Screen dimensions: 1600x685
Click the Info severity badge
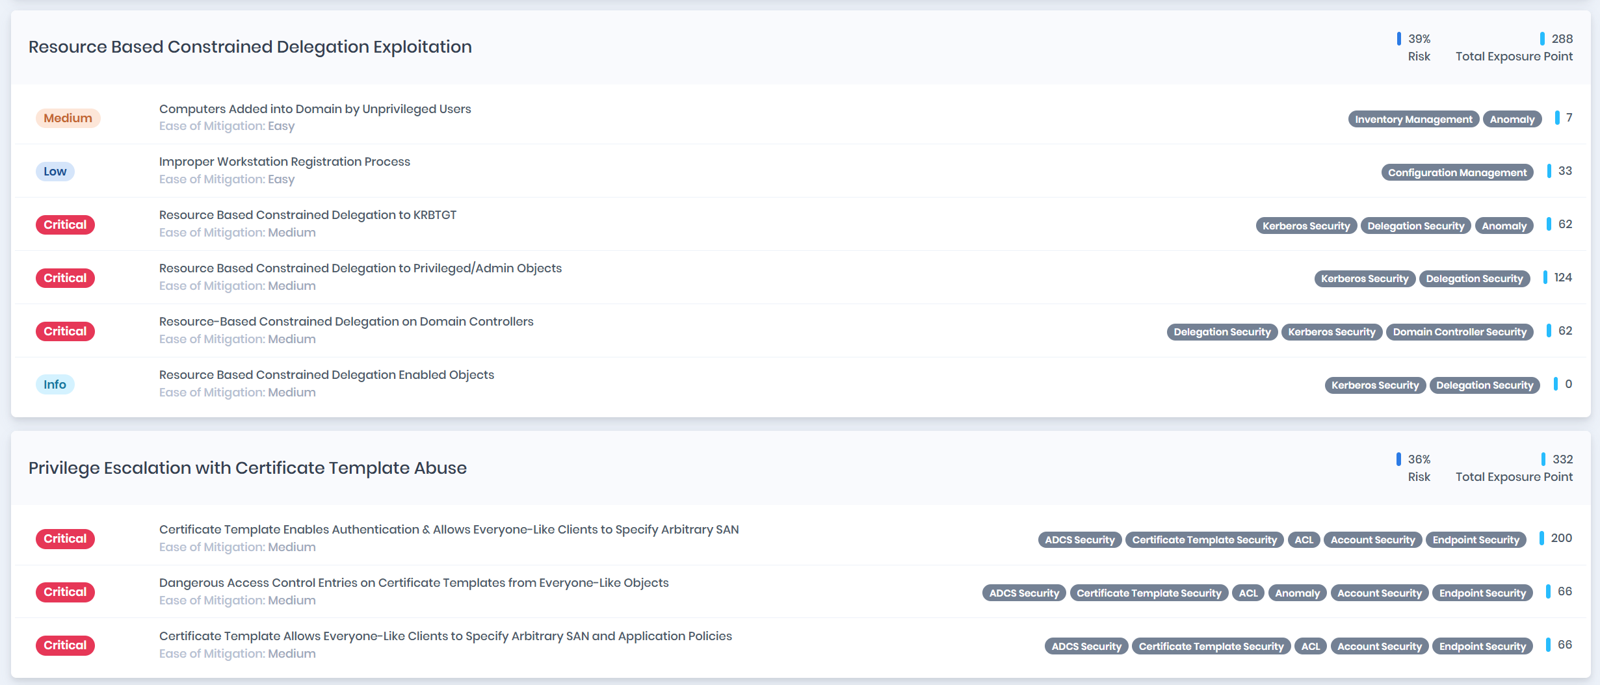[55, 385]
